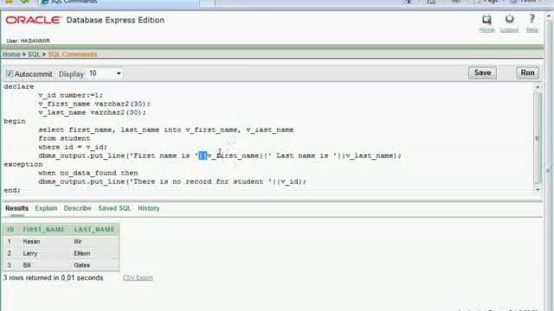Select the Larry cell in results

click(x=30, y=253)
